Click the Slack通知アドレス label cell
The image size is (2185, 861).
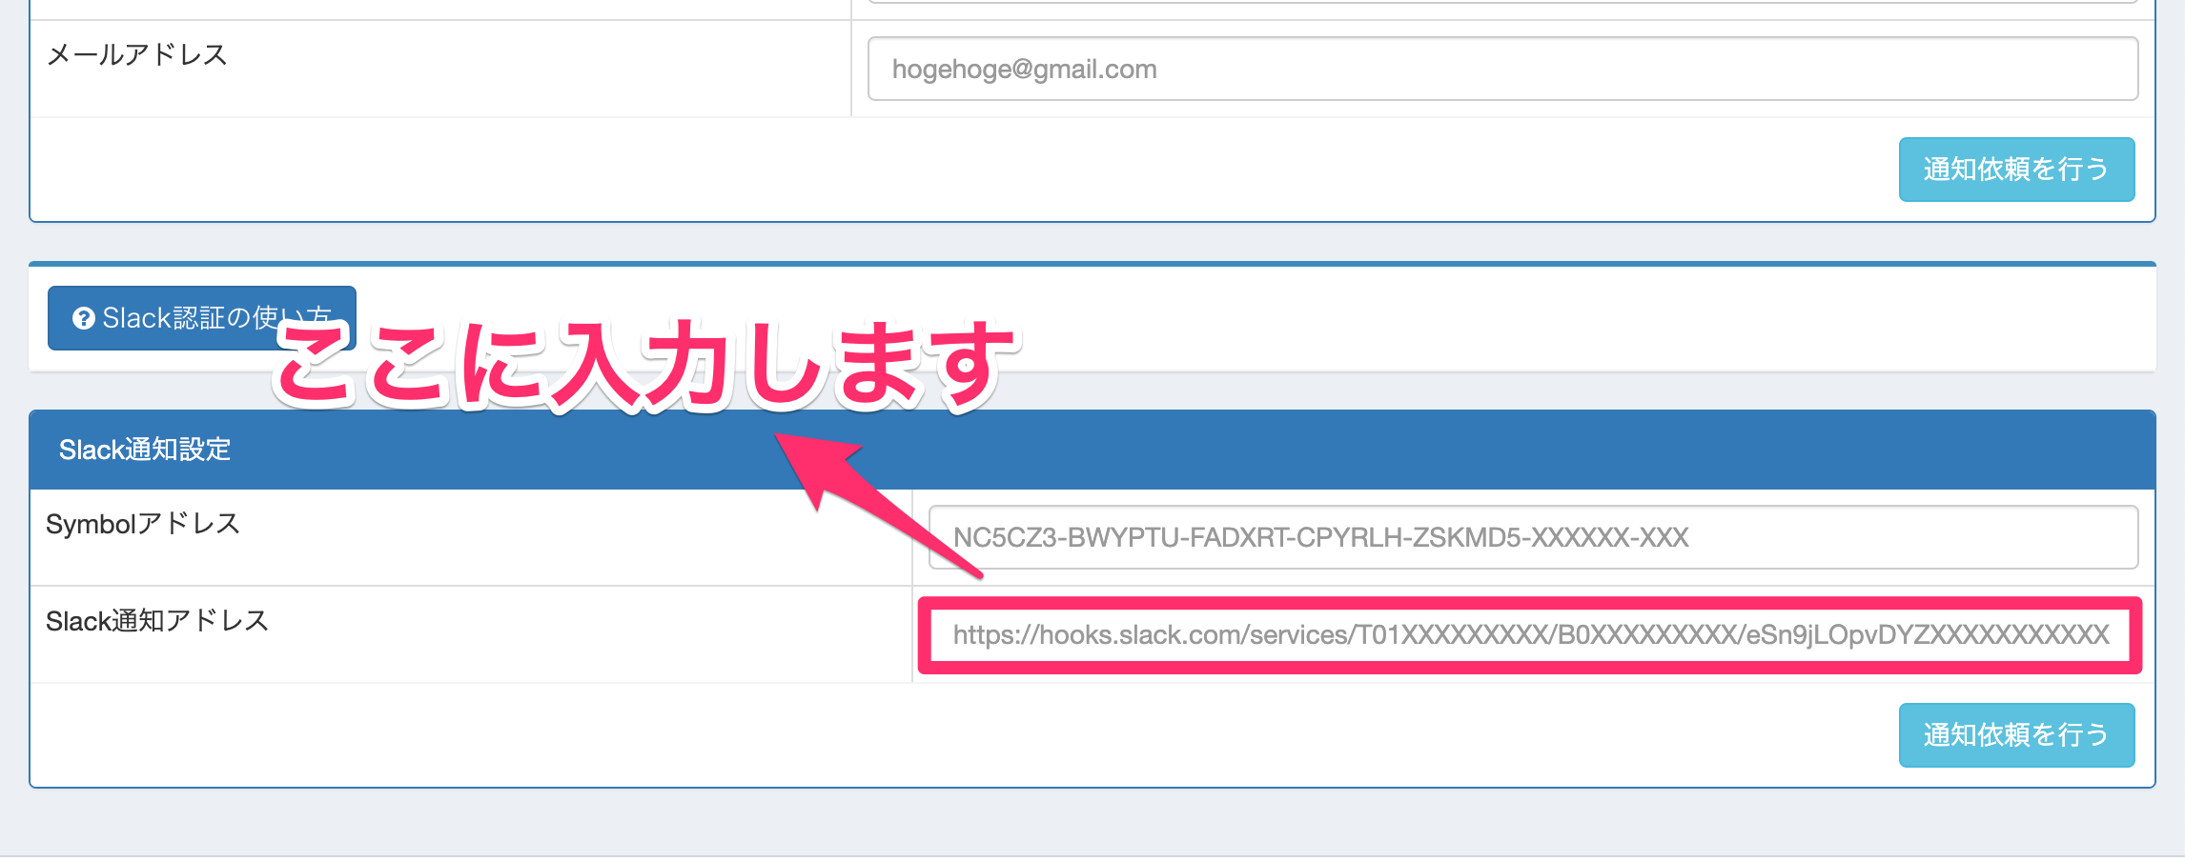point(157,620)
